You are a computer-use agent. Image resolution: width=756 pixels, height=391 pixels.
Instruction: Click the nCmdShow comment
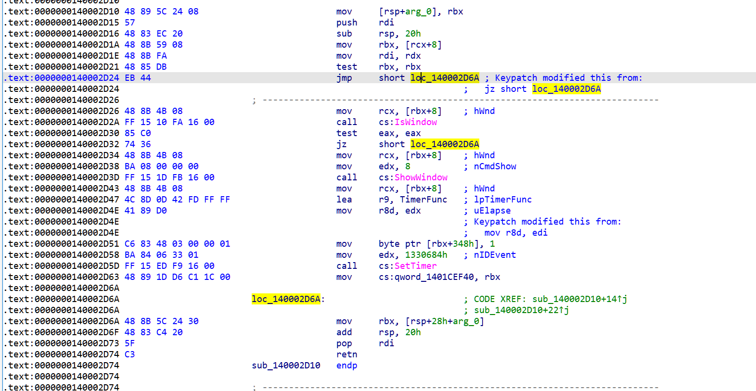pyautogui.click(x=495, y=166)
